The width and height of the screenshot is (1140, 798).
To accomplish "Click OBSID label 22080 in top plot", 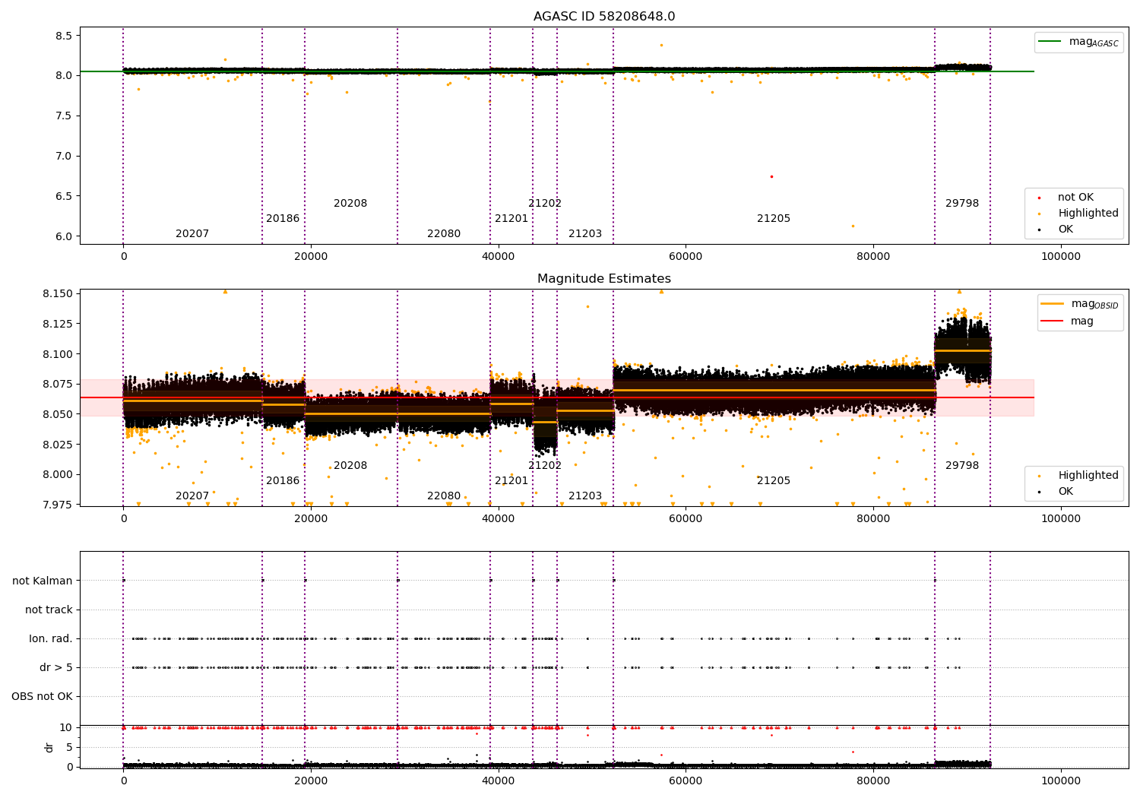I will click(x=444, y=234).
